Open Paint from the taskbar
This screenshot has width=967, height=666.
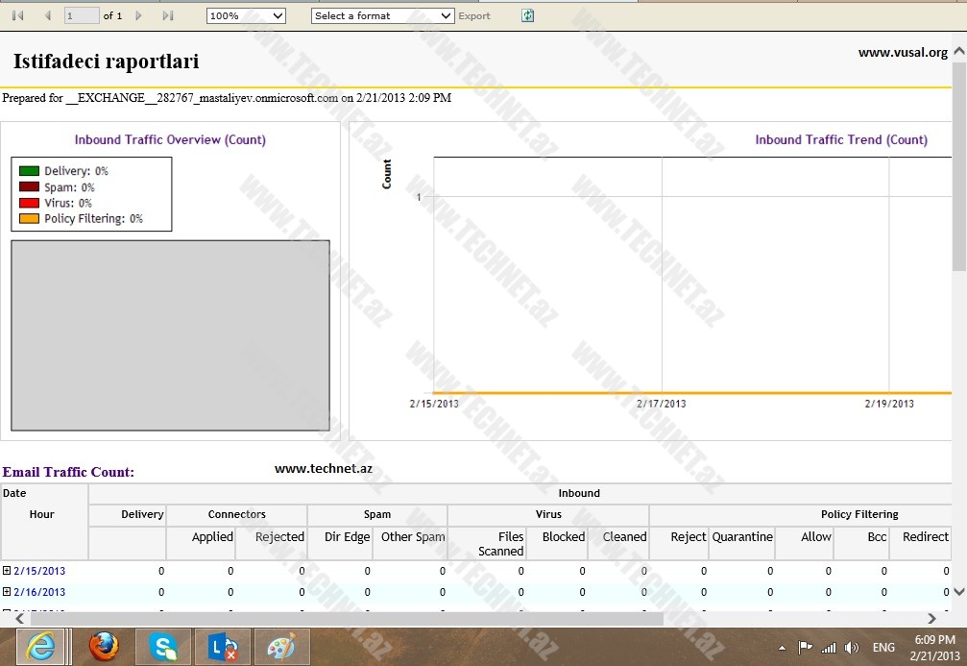(281, 648)
